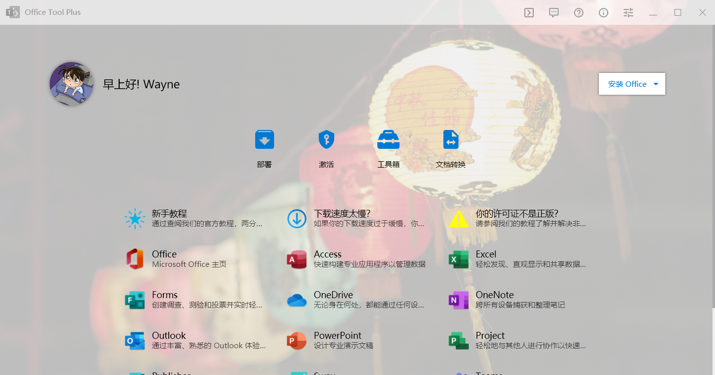Click 跨所有设备捕获和整理笔记 description
The width and height of the screenshot is (715, 375).
520,305
